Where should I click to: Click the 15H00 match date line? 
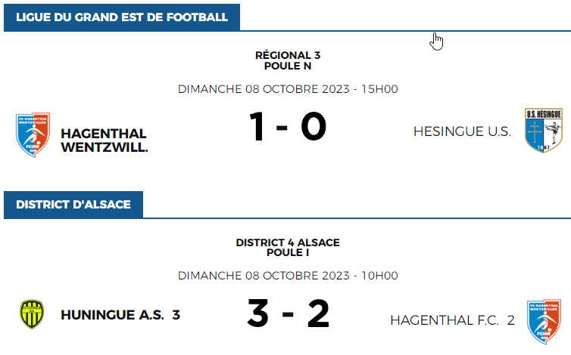(288, 89)
